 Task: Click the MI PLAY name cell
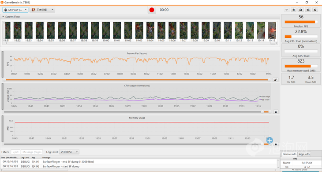(307, 163)
